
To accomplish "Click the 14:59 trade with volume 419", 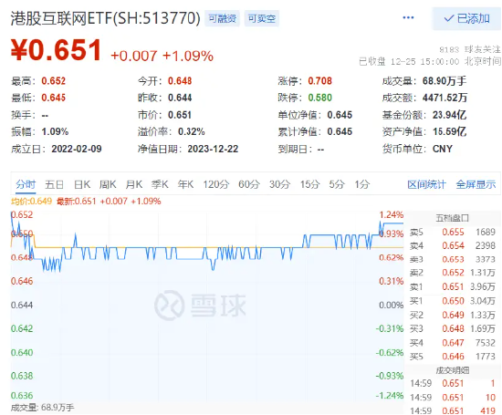I will point(453,410).
